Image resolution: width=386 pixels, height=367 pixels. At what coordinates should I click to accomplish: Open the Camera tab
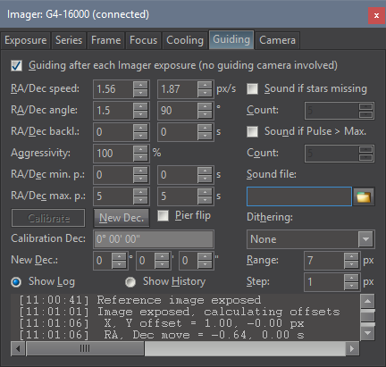pyautogui.click(x=277, y=40)
